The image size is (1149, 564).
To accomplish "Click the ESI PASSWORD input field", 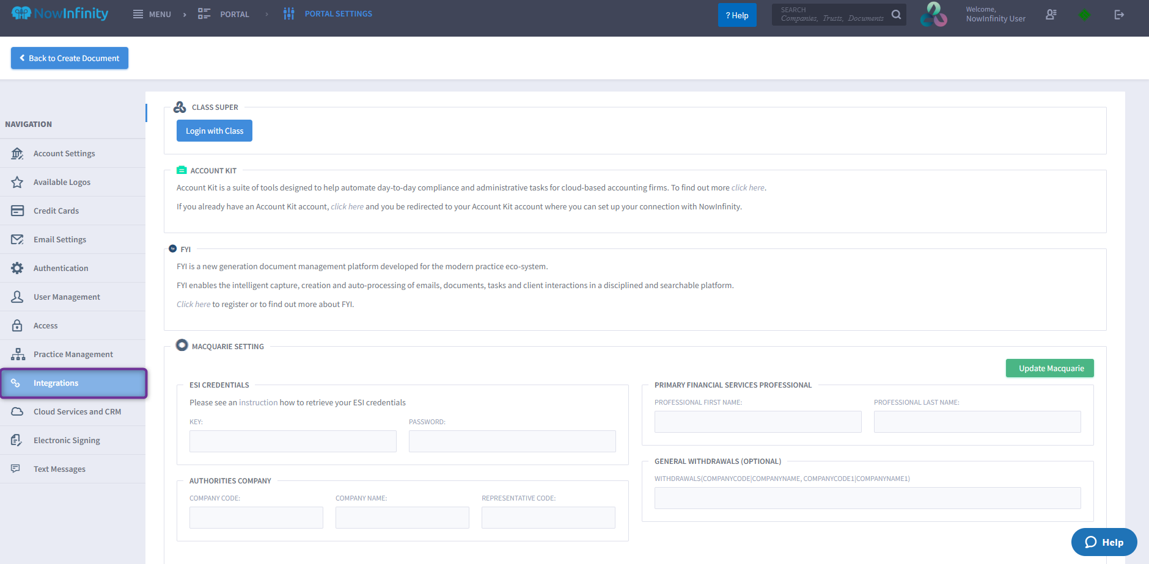I will point(512,441).
